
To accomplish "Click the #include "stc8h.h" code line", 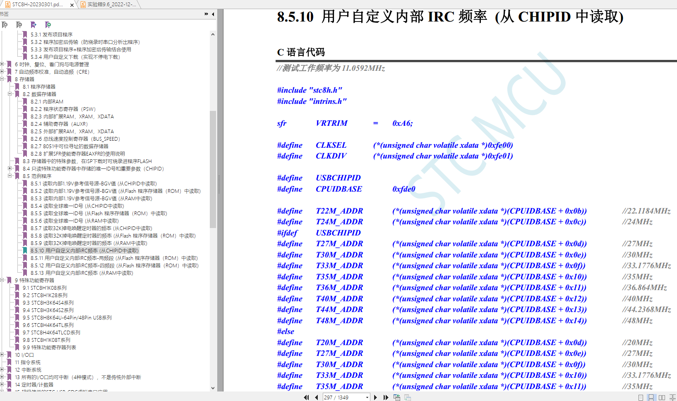I will tap(310, 90).
